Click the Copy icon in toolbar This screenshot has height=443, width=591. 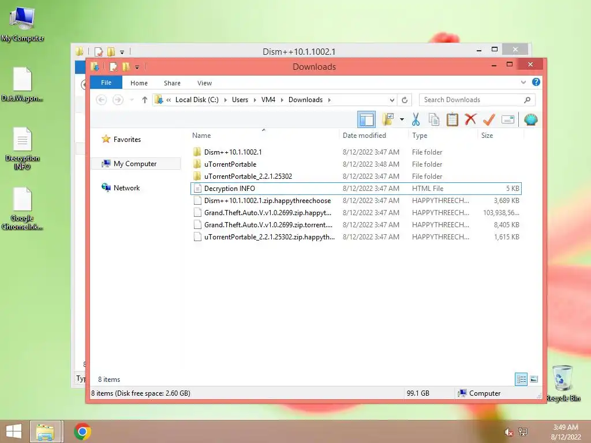point(434,120)
